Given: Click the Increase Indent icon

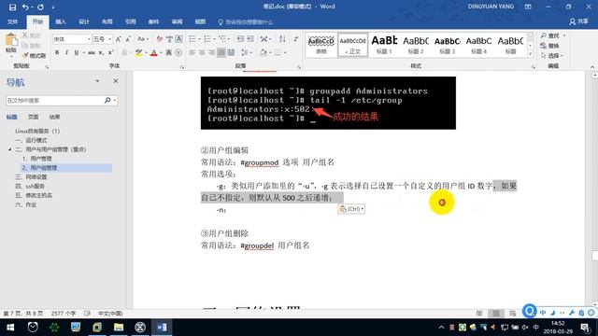Looking at the screenshot, I should pyautogui.click(x=250, y=39).
